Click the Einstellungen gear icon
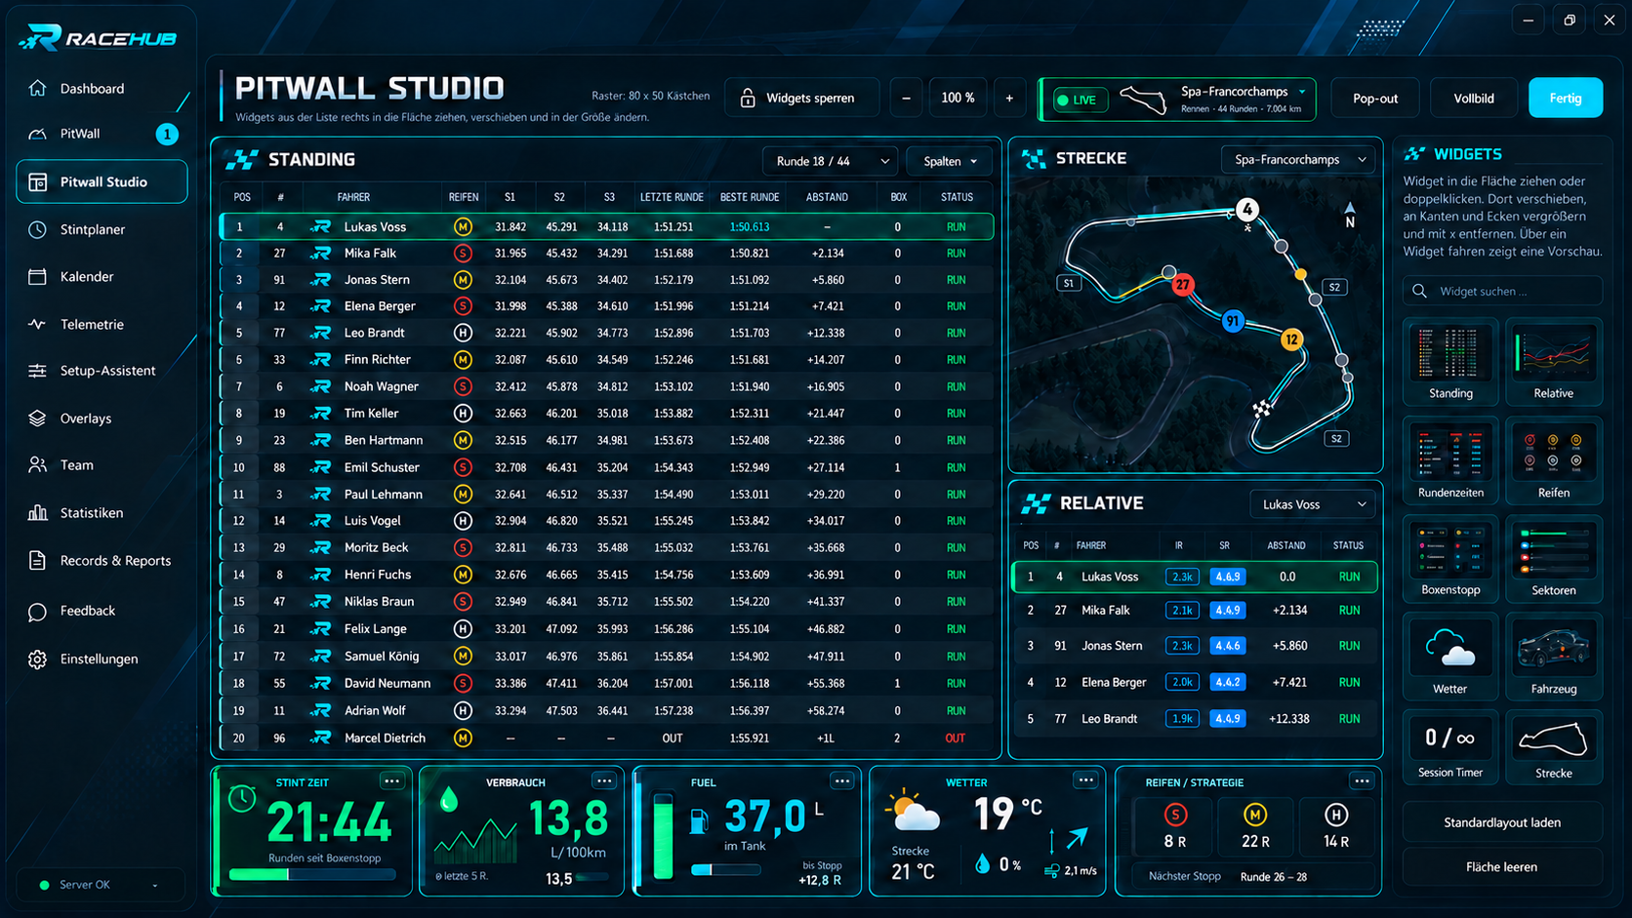The height and width of the screenshot is (918, 1632). coord(37,659)
